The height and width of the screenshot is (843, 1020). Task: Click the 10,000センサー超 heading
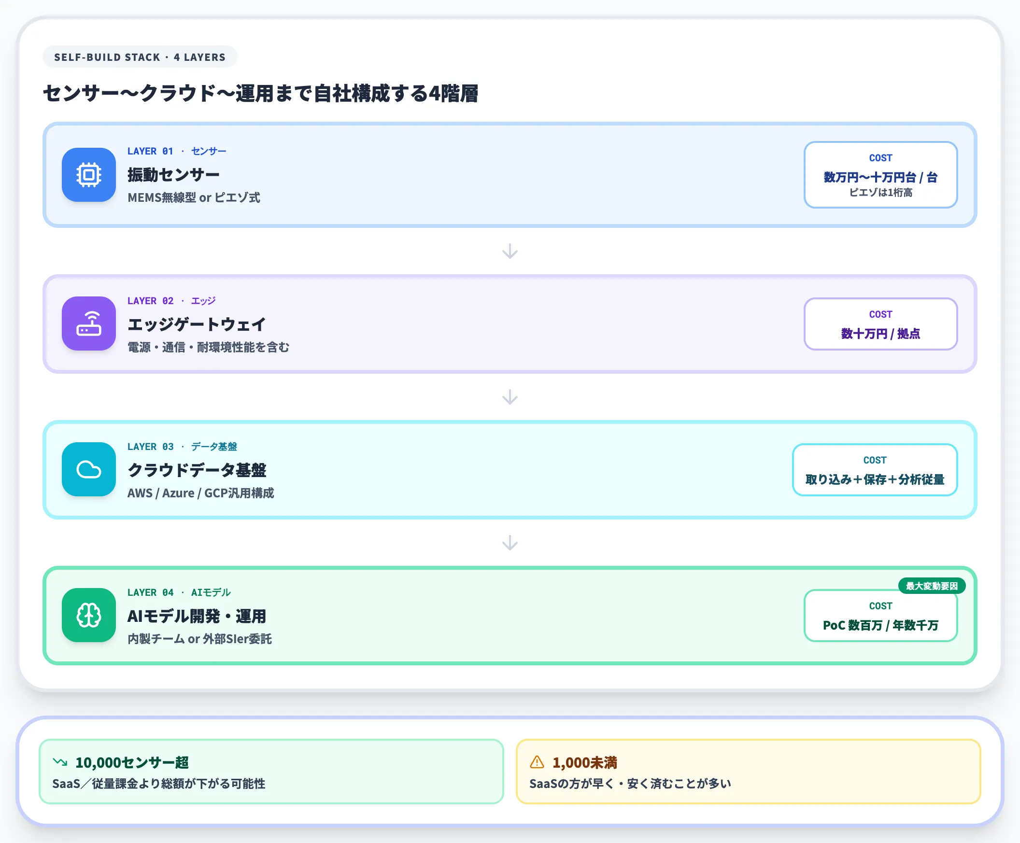coord(132,762)
